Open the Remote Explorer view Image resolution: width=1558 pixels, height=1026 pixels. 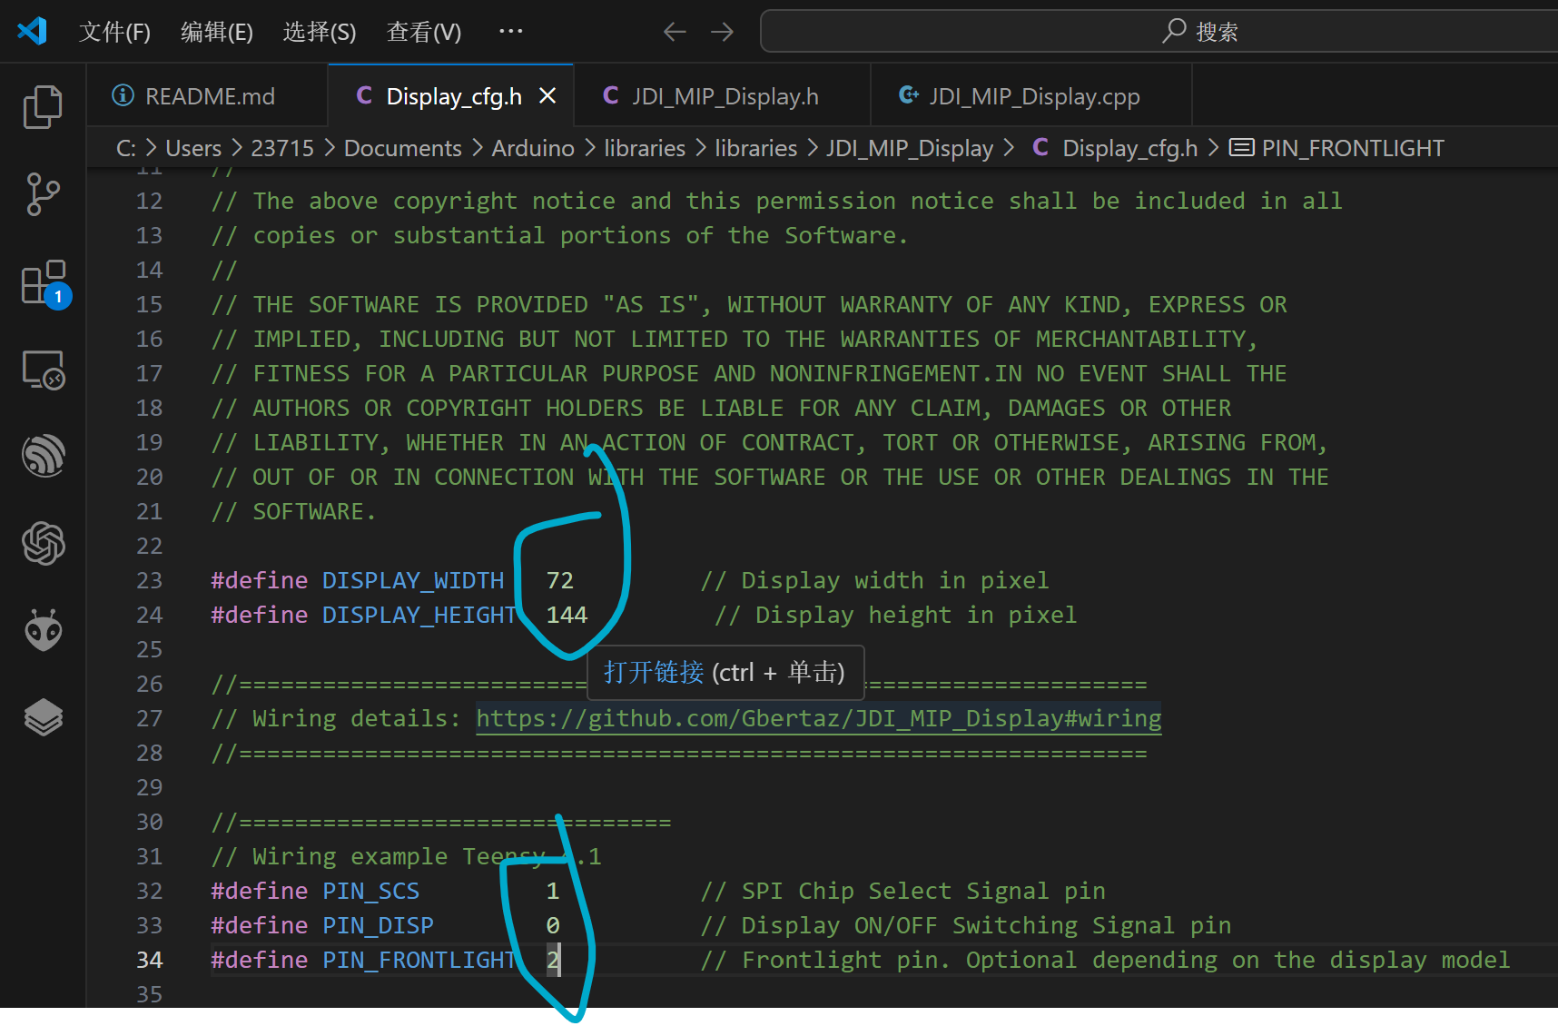(43, 370)
